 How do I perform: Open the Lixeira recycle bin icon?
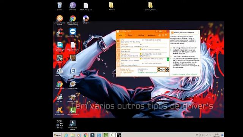point(60,6)
